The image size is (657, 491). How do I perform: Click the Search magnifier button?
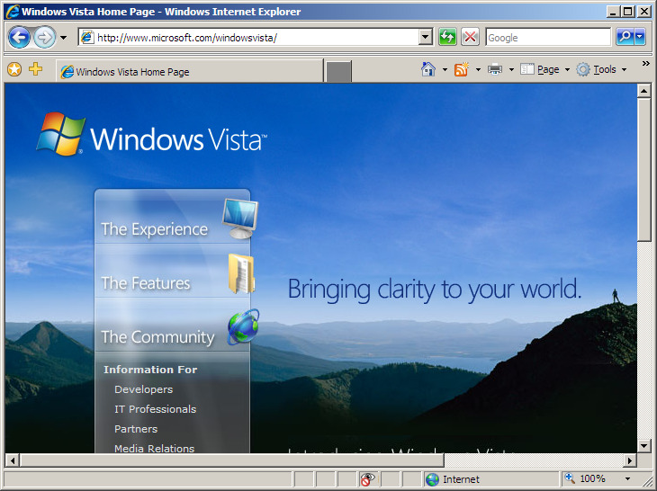tap(625, 37)
